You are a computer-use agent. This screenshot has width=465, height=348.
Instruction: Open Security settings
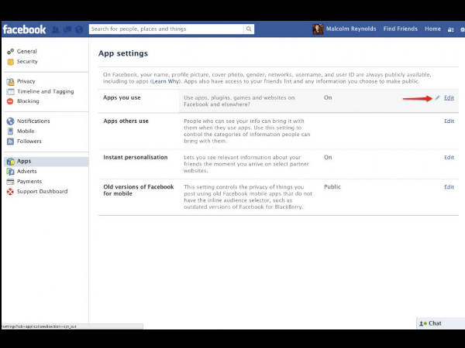pos(27,61)
